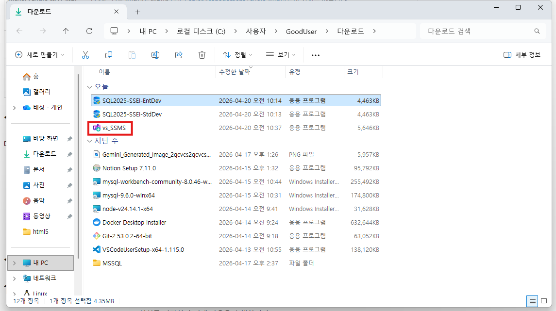Sort by 유형 column header
This screenshot has width=556, height=311.
coord(295,72)
